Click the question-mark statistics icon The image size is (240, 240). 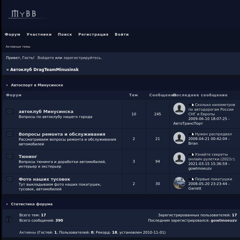pyautogui.click(x=9, y=219)
